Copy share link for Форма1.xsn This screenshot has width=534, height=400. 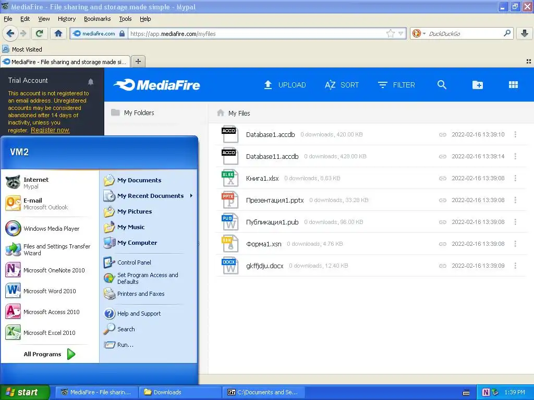click(442, 244)
